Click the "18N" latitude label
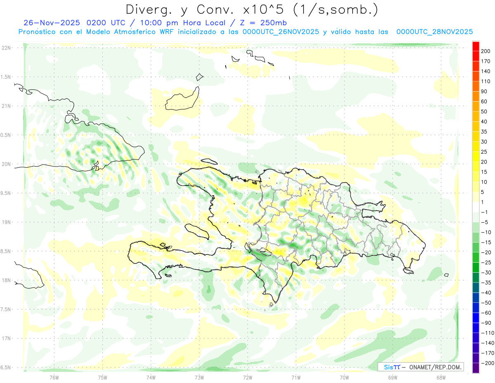The width and height of the screenshot is (495, 383). [6, 280]
